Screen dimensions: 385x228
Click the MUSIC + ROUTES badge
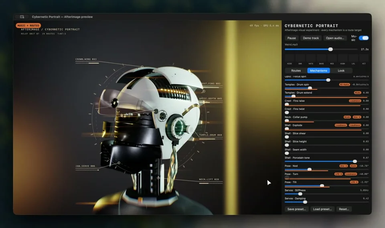(28, 26)
